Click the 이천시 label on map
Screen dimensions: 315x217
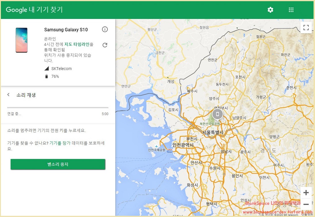tap(264, 178)
